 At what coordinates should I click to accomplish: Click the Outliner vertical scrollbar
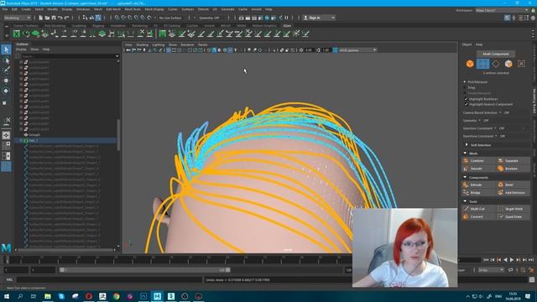[x=118, y=135]
